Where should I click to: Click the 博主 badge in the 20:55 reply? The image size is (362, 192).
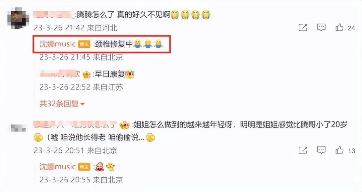tap(84, 167)
